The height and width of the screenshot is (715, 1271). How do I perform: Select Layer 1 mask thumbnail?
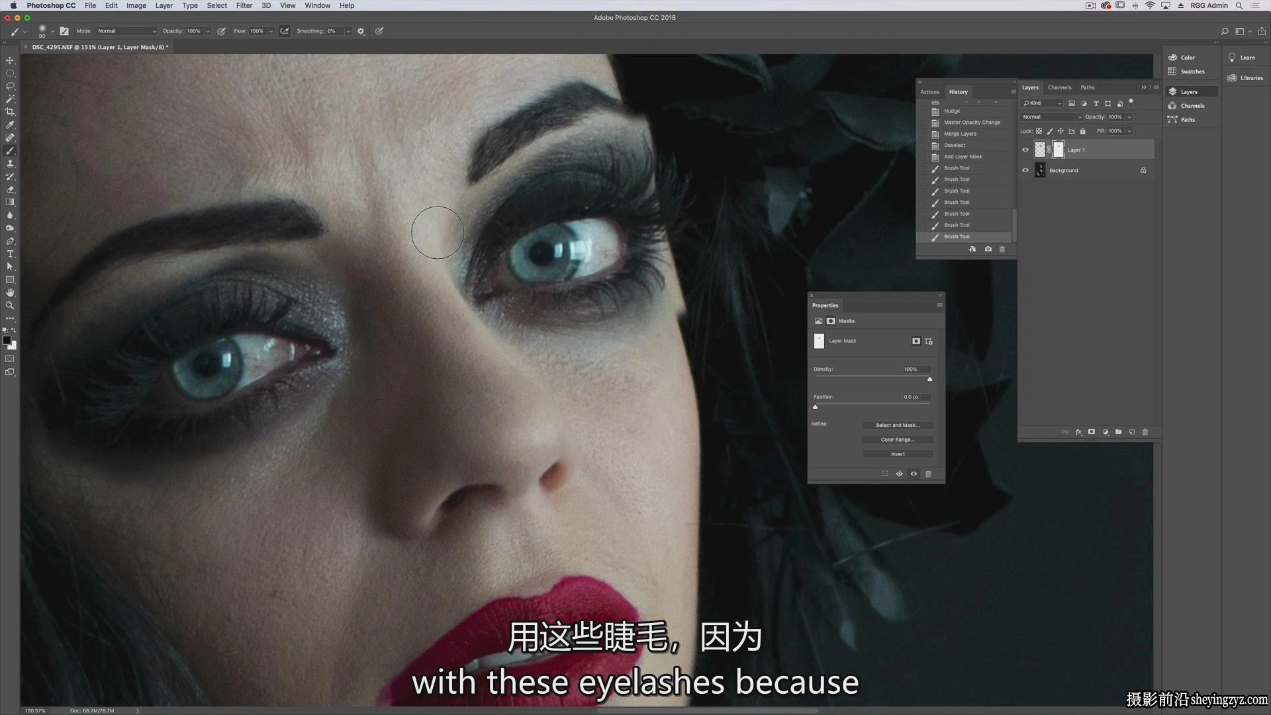click(x=1059, y=150)
